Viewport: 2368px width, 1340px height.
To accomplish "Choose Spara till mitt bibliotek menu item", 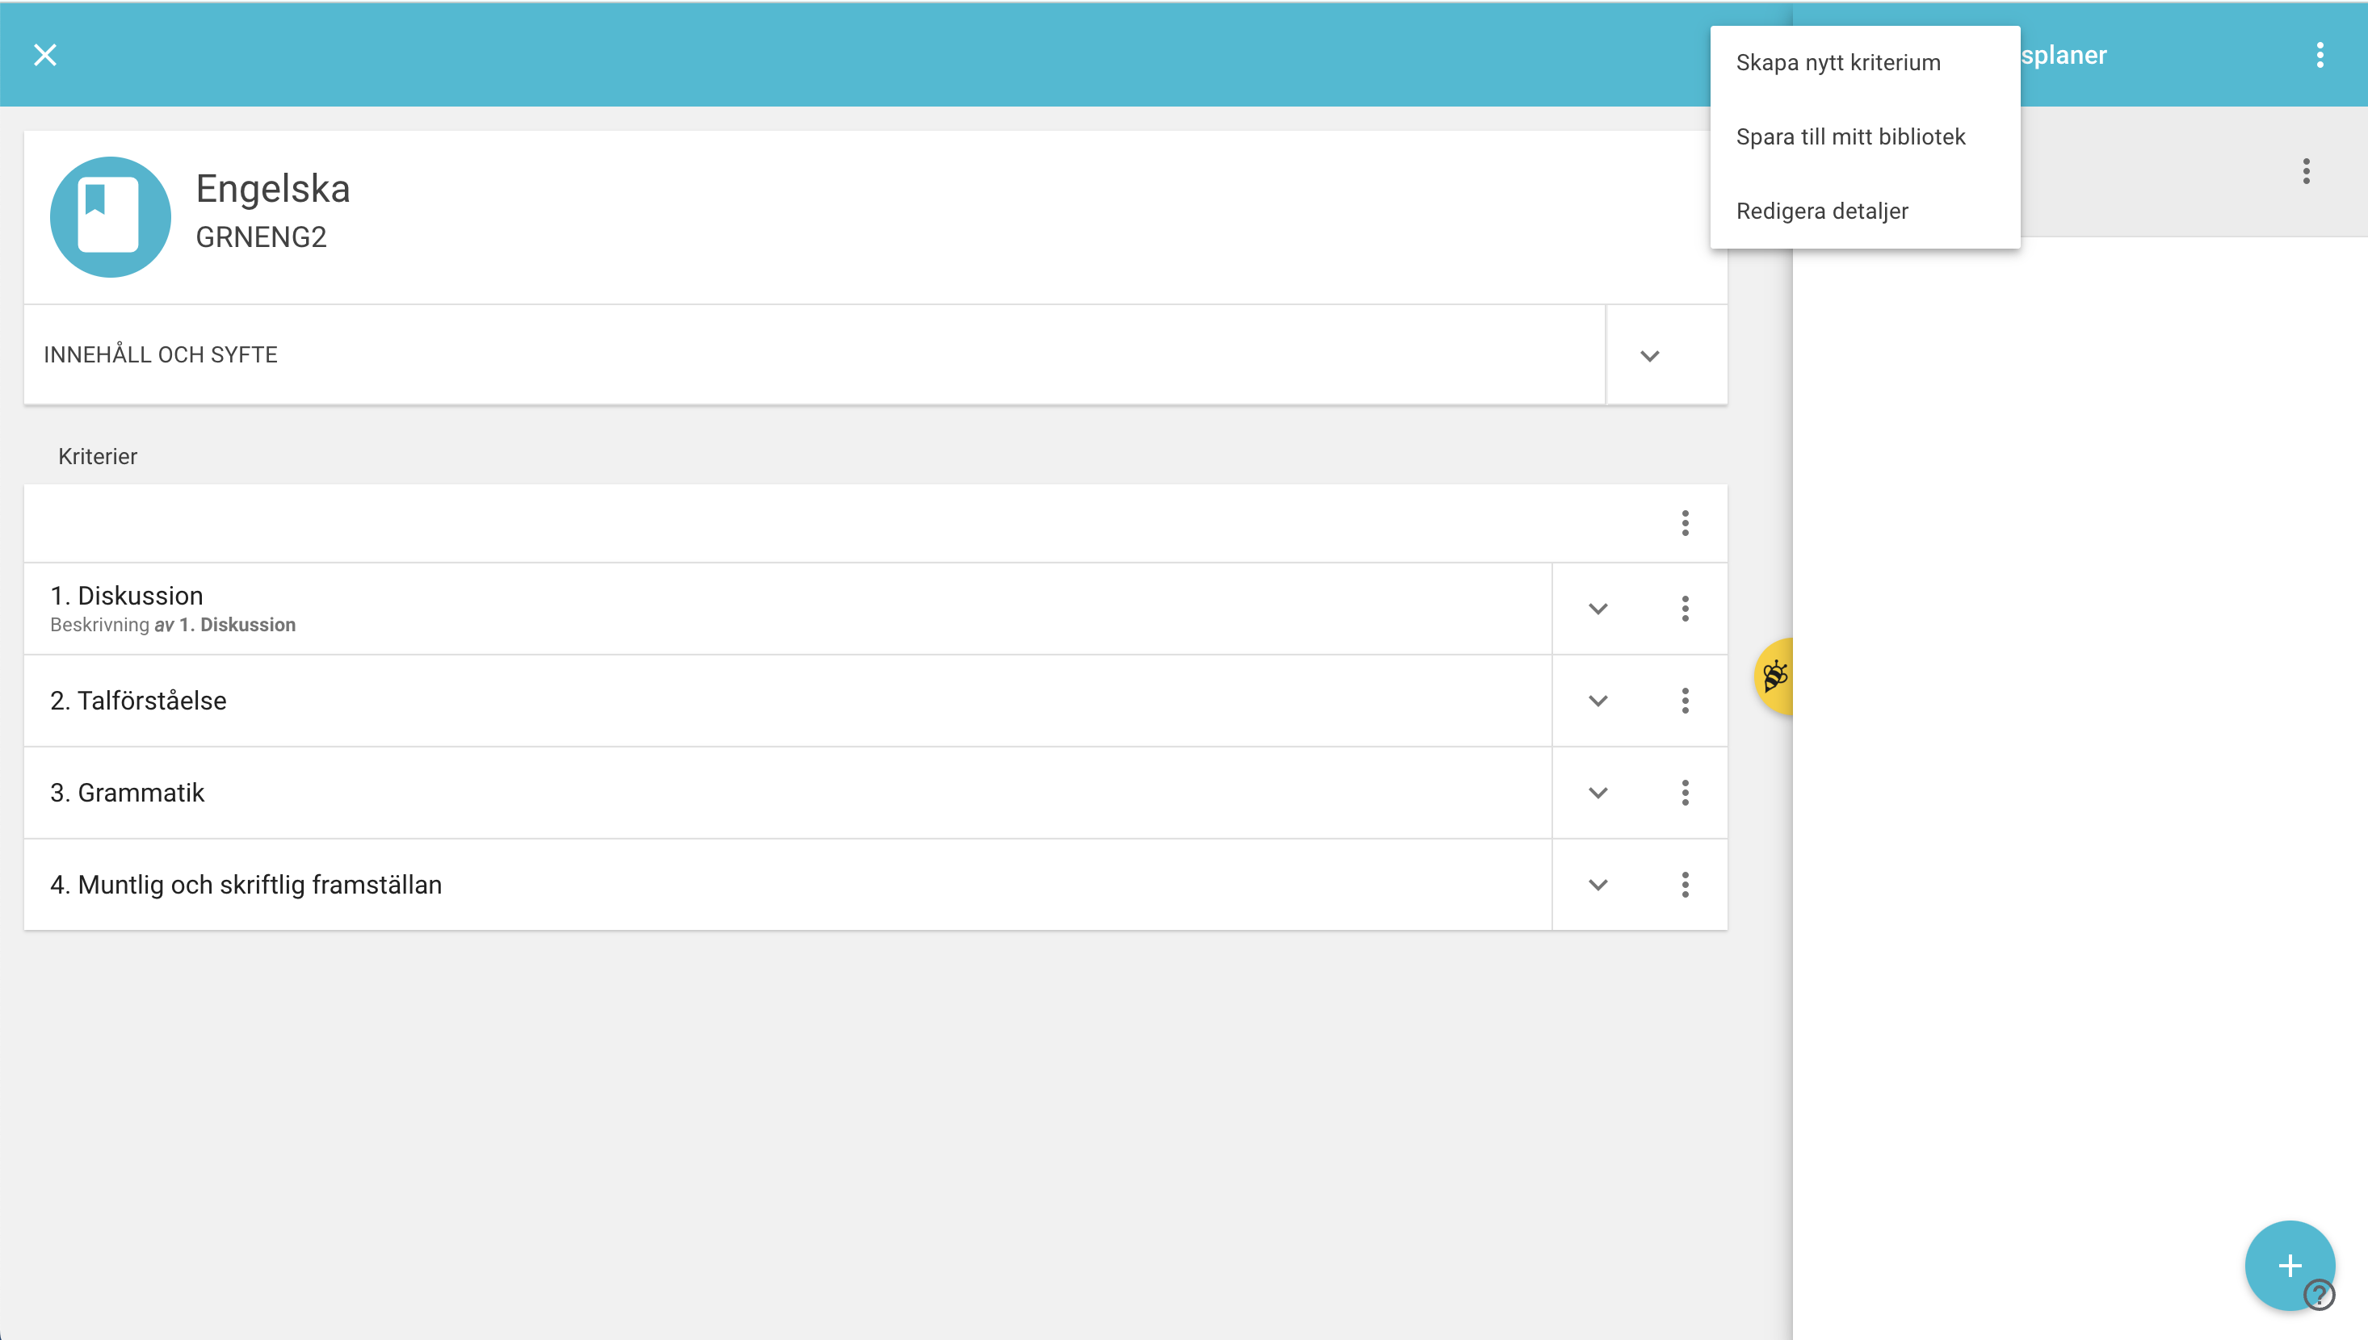I will 1849,137.
